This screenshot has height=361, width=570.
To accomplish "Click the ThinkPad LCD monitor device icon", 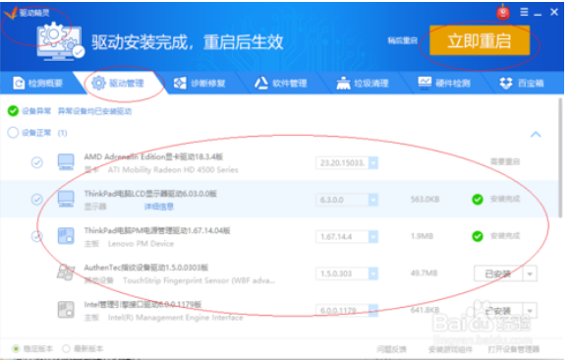I will [x=66, y=199].
